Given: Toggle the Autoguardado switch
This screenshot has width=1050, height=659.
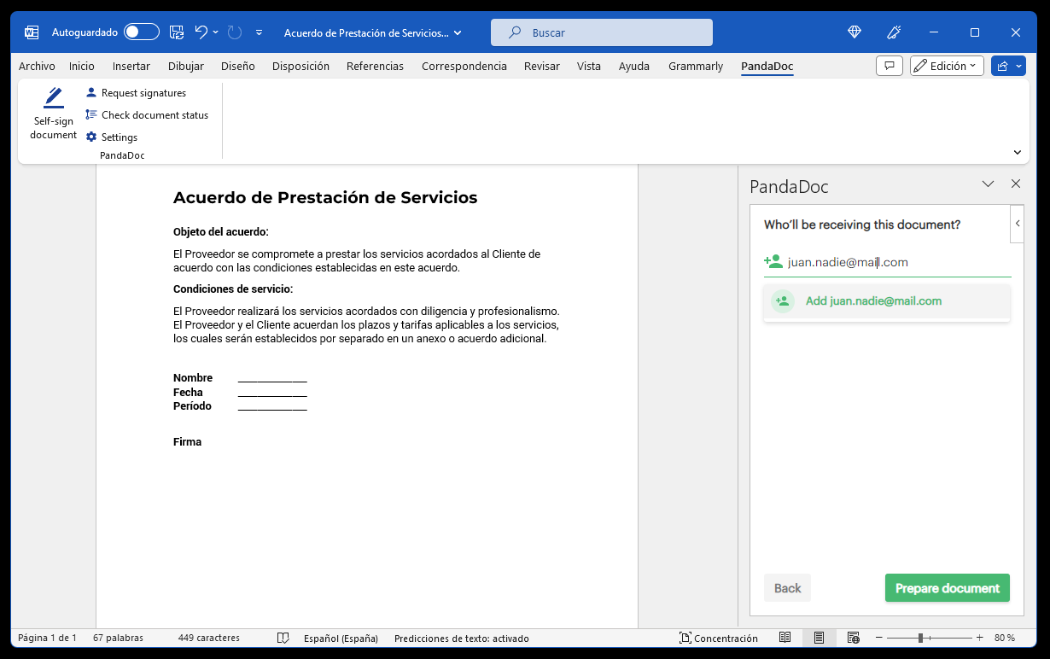Looking at the screenshot, I should pos(142,32).
